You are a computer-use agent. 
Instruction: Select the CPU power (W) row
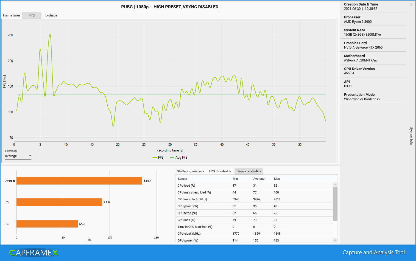pos(254,206)
